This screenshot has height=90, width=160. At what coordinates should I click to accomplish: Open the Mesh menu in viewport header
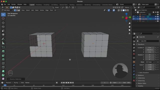(x=37, y=10)
